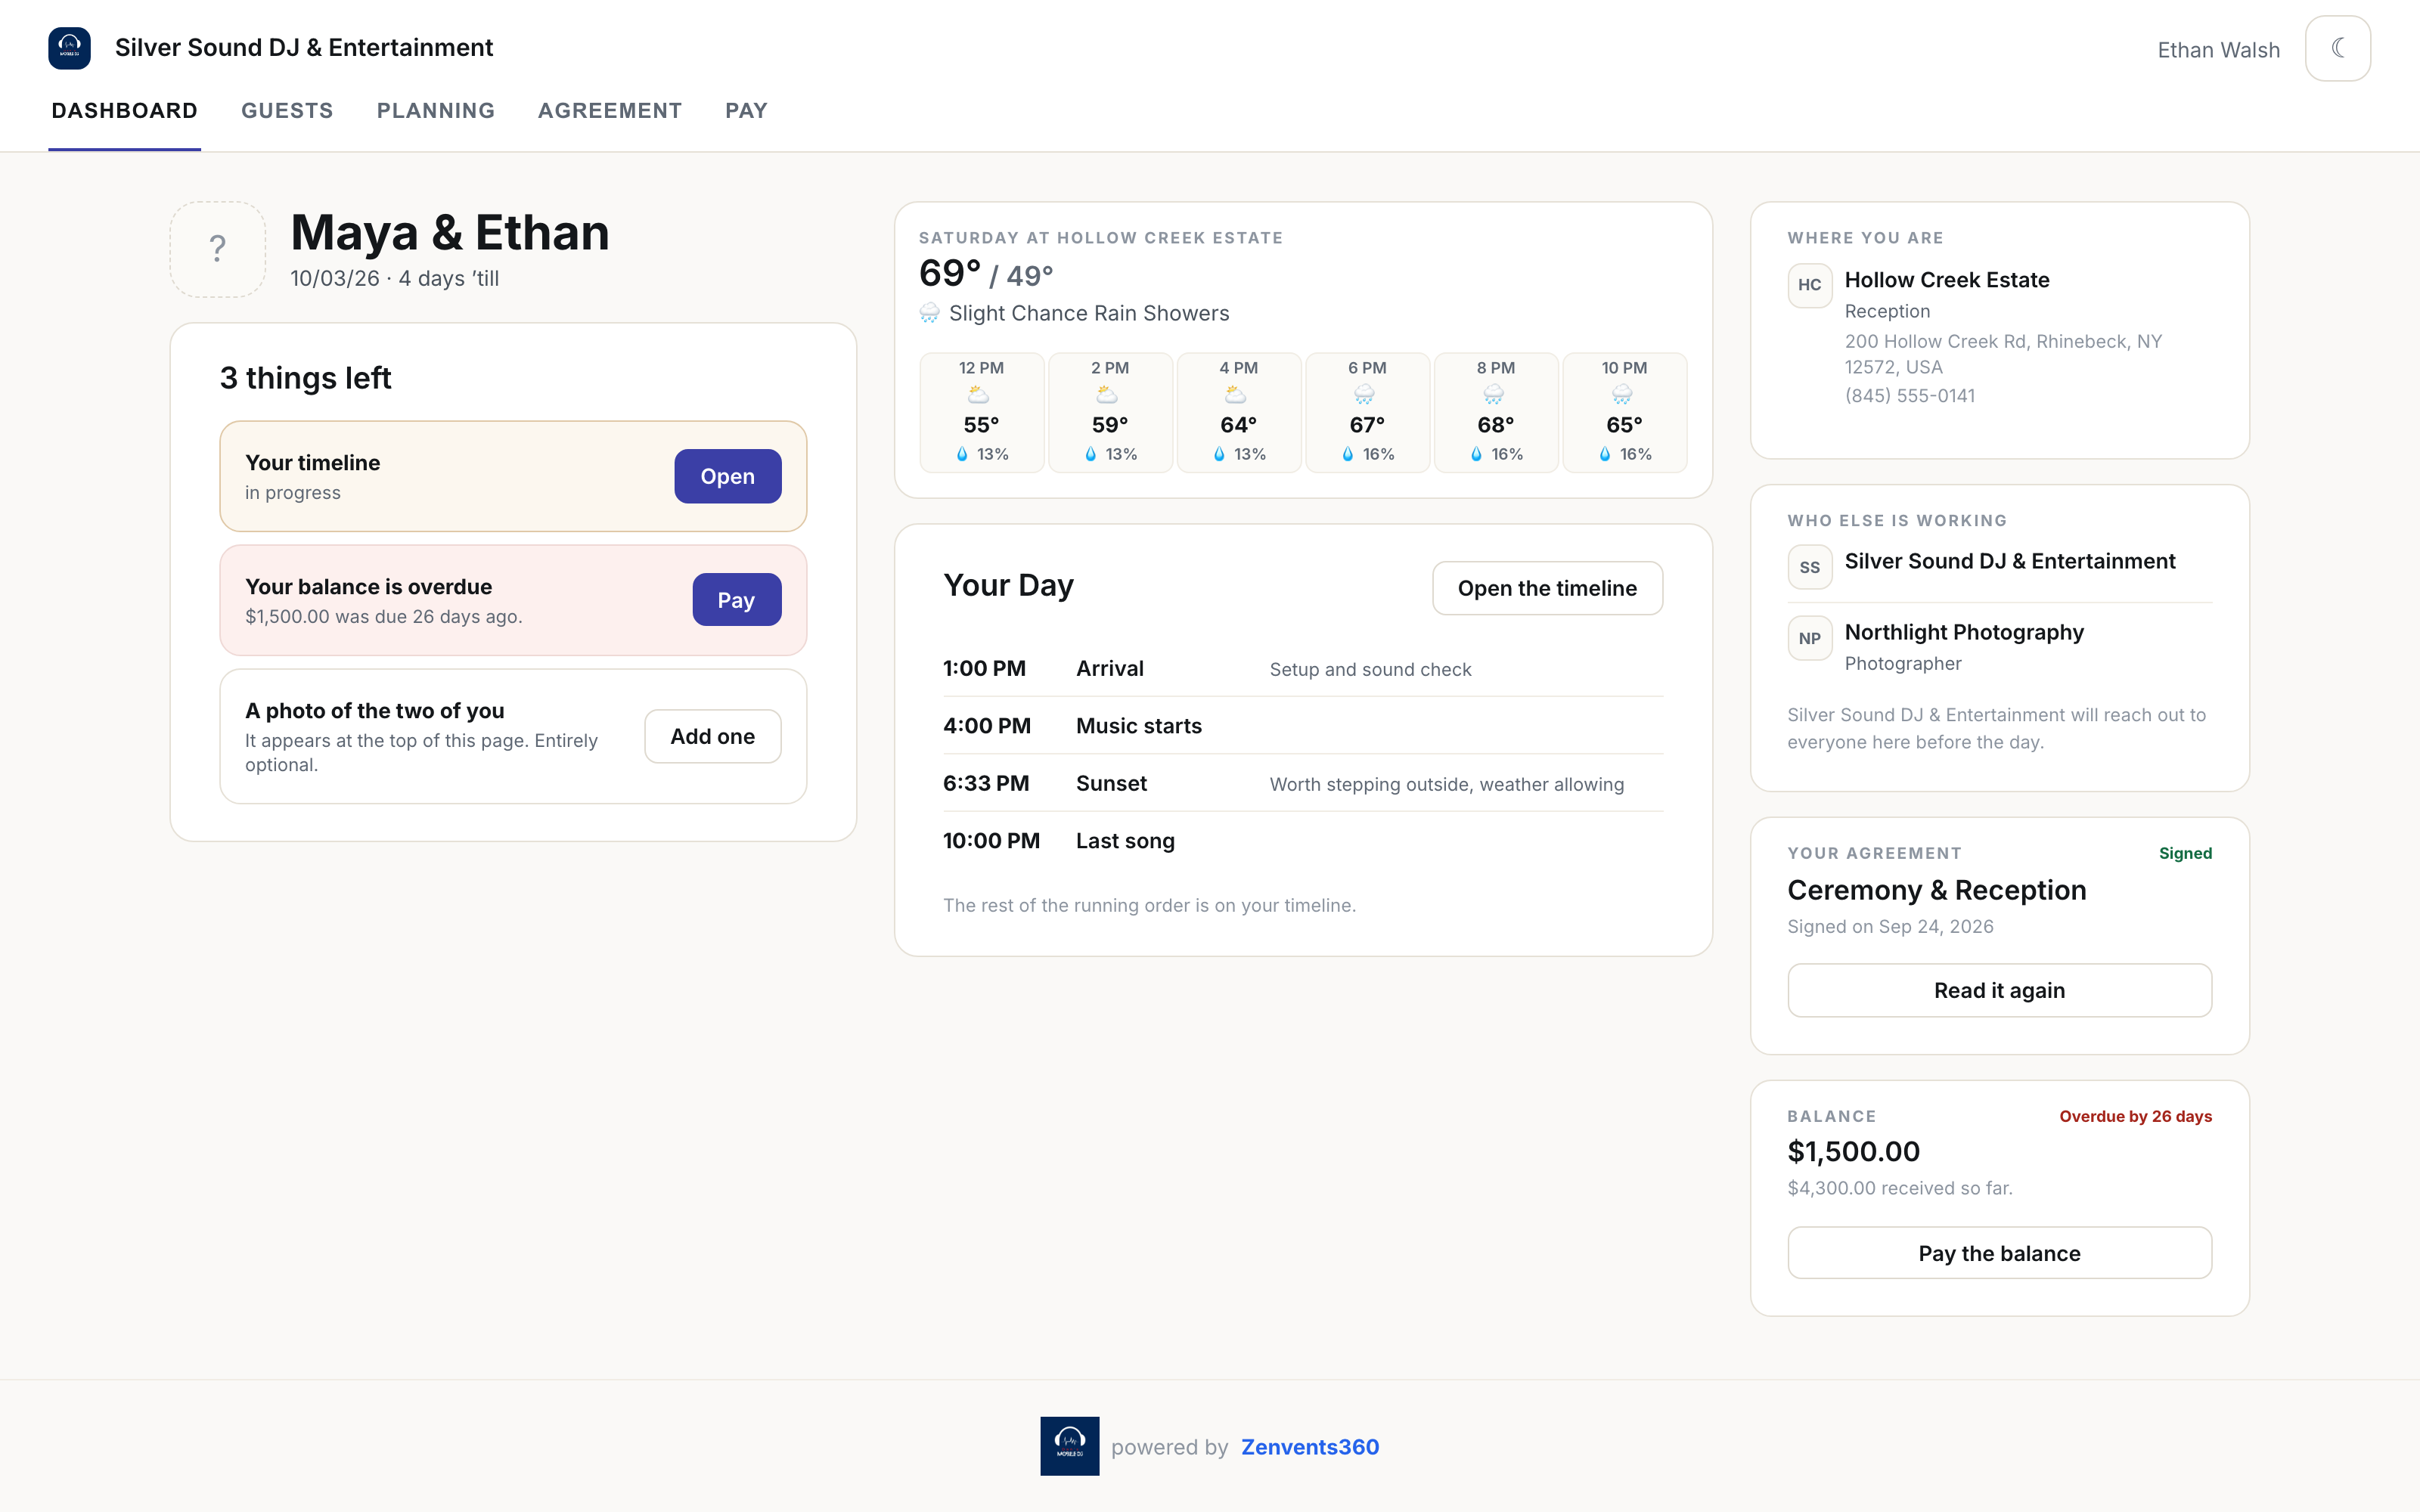Click the Ceremony & Reception agreement title

click(x=1936, y=890)
